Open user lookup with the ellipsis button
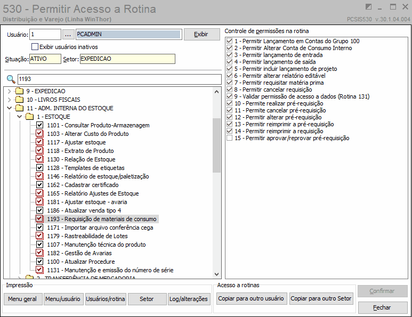This screenshot has width=412, height=317. pyautogui.click(x=68, y=35)
